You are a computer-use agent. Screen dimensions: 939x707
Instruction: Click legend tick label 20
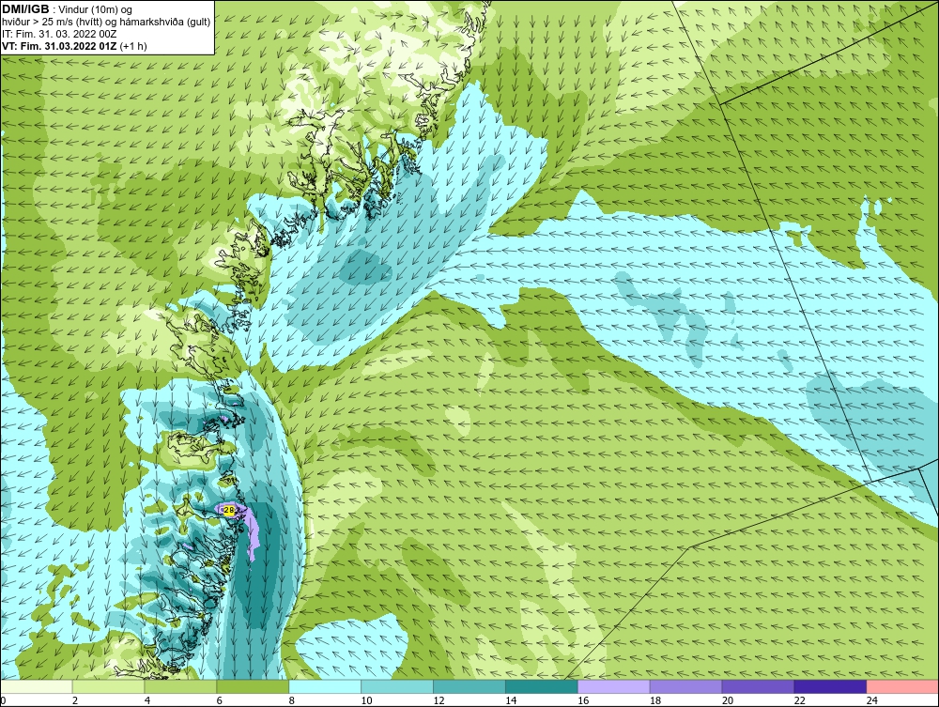[x=728, y=700]
